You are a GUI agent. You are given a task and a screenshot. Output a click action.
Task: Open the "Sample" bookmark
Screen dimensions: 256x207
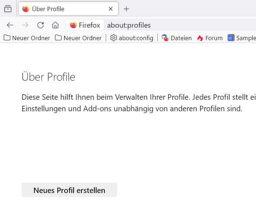[x=242, y=38]
